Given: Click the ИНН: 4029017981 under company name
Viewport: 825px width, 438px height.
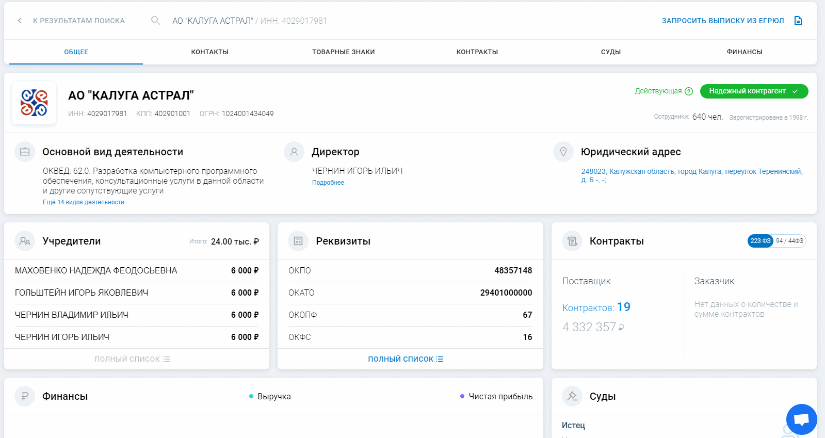Looking at the screenshot, I should point(98,113).
